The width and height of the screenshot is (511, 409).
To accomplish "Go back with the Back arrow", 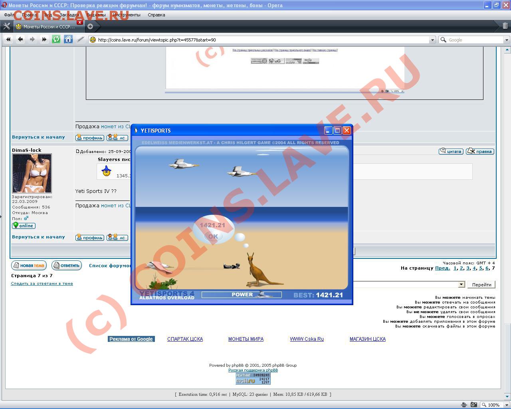I will (20, 40).
